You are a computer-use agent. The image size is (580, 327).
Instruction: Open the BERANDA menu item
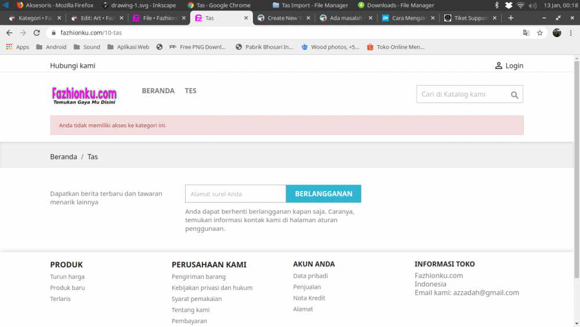pyautogui.click(x=158, y=91)
